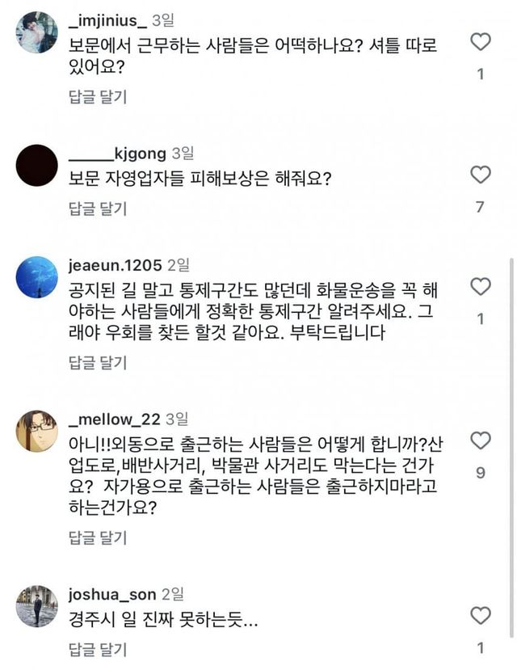The width and height of the screenshot is (517, 670).
Task: Open _mellow_22's anime avatar
Action: (x=37, y=431)
